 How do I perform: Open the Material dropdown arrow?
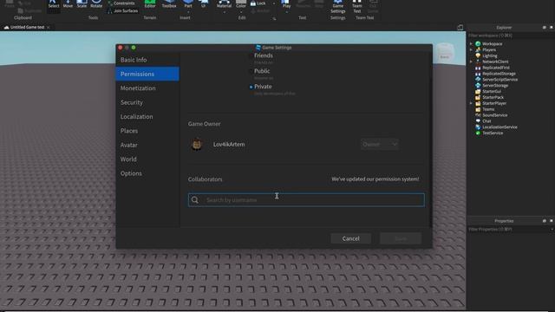point(224,12)
